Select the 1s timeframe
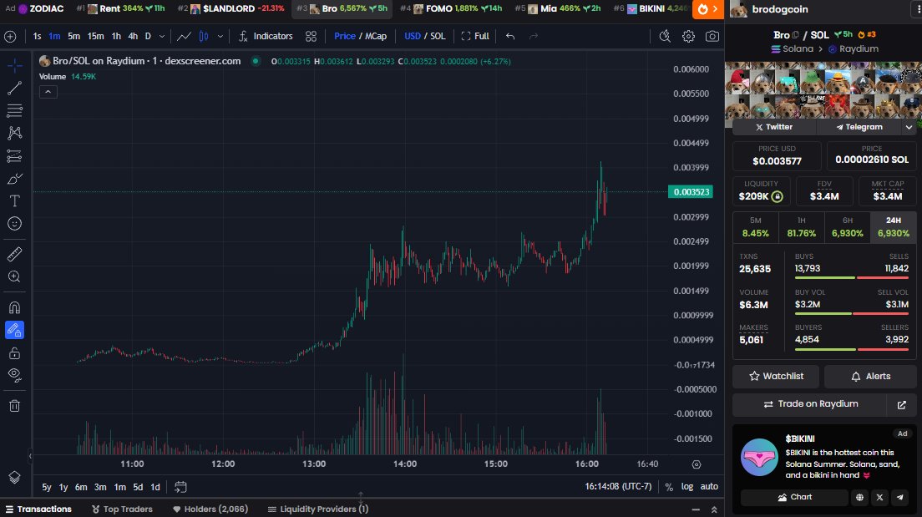 pyautogui.click(x=37, y=37)
